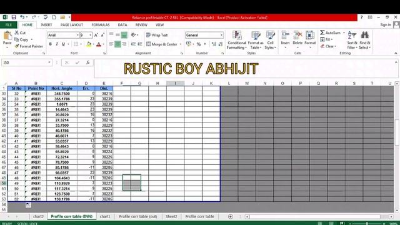Switch to the INSERT ribbon tab

coord(46,25)
